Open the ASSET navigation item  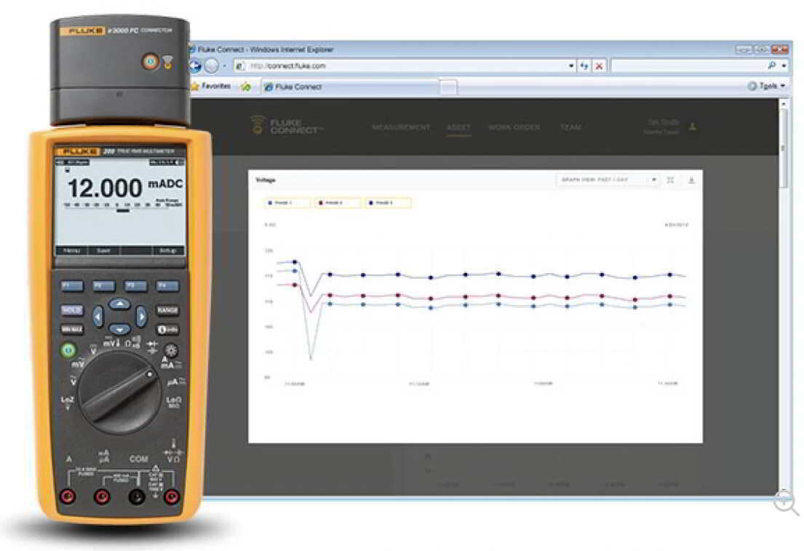tap(458, 127)
